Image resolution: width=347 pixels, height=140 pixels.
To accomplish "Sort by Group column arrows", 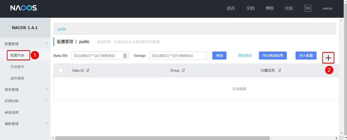I will [x=183, y=70].
